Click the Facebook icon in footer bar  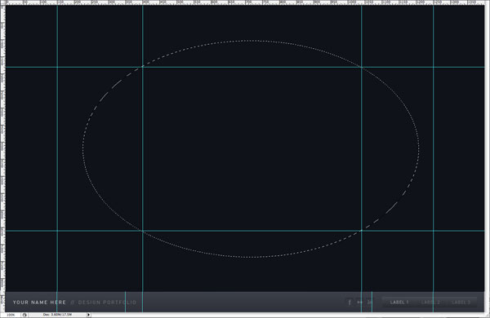tap(350, 302)
